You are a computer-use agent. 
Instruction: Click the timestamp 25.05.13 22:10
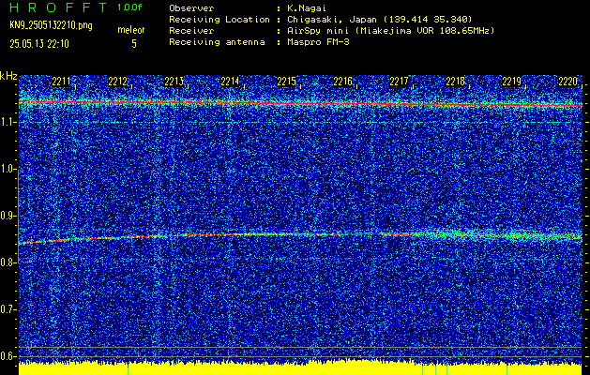[39, 44]
